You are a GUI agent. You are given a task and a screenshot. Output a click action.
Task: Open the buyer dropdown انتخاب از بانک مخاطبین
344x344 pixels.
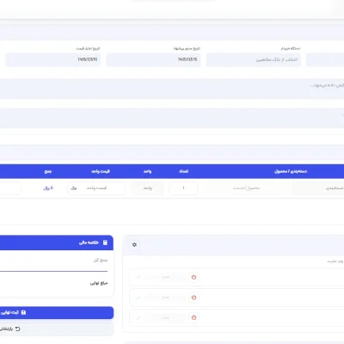254,59
